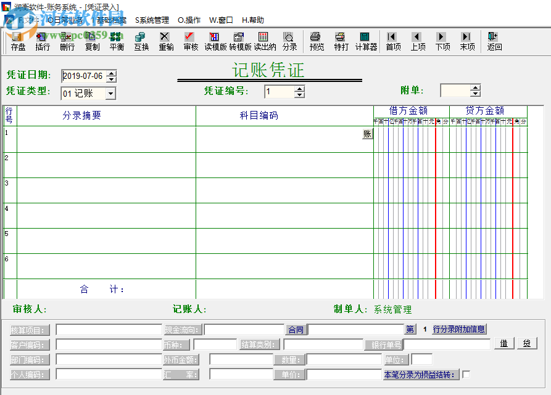This screenshot has height=395, width=551.
Task: Click the 凭证编号 input field
Action: pyautogui.click(x=280, y=92)
